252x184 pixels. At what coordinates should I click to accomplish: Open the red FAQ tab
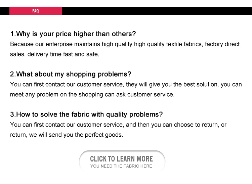(36, 11)
